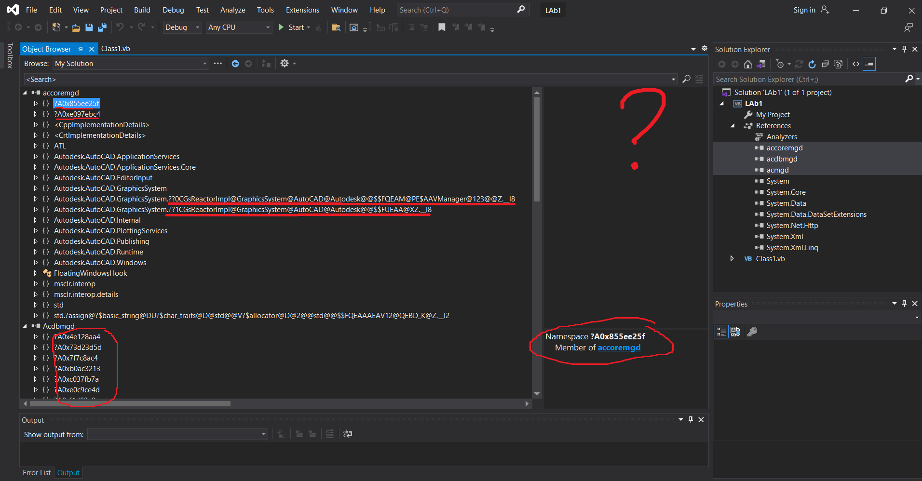
Task: Select the FloatingWindowsHook item
Action: tap(91, 273)
